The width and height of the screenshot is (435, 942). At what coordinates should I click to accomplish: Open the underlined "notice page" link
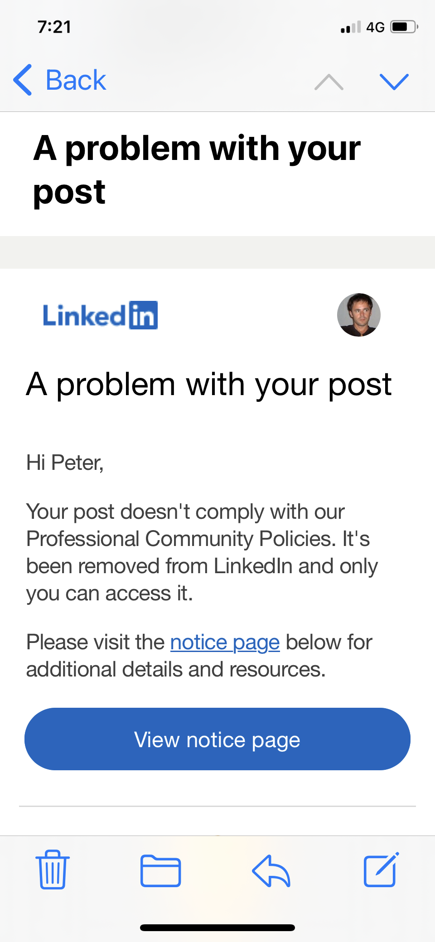point(225,642)
